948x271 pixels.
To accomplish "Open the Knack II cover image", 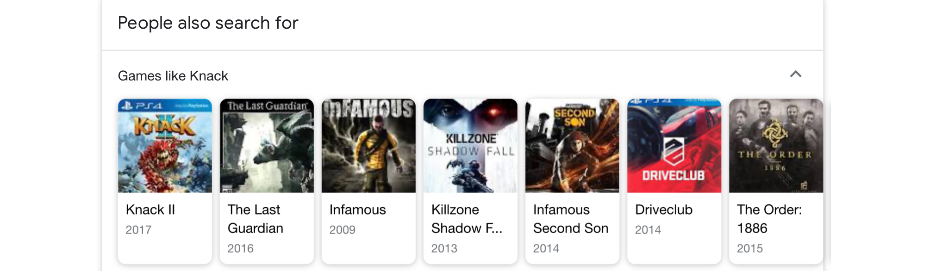I will pyautogui.click(x=165, y=146).
